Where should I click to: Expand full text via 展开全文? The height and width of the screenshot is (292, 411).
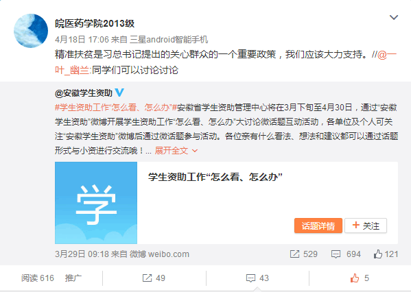point(176,151)
